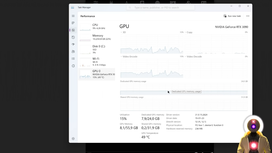Click the 3D utilization graph
Image resolution: width=272 pixels, height=153 pixels.
tap(152, 44)
